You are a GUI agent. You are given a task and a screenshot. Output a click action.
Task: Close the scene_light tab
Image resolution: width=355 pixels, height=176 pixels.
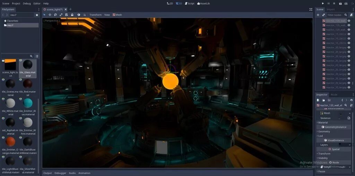pos(66,9)
